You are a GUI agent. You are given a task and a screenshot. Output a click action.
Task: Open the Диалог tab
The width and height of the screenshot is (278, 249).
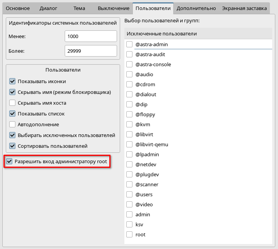(x=48, y=8)
